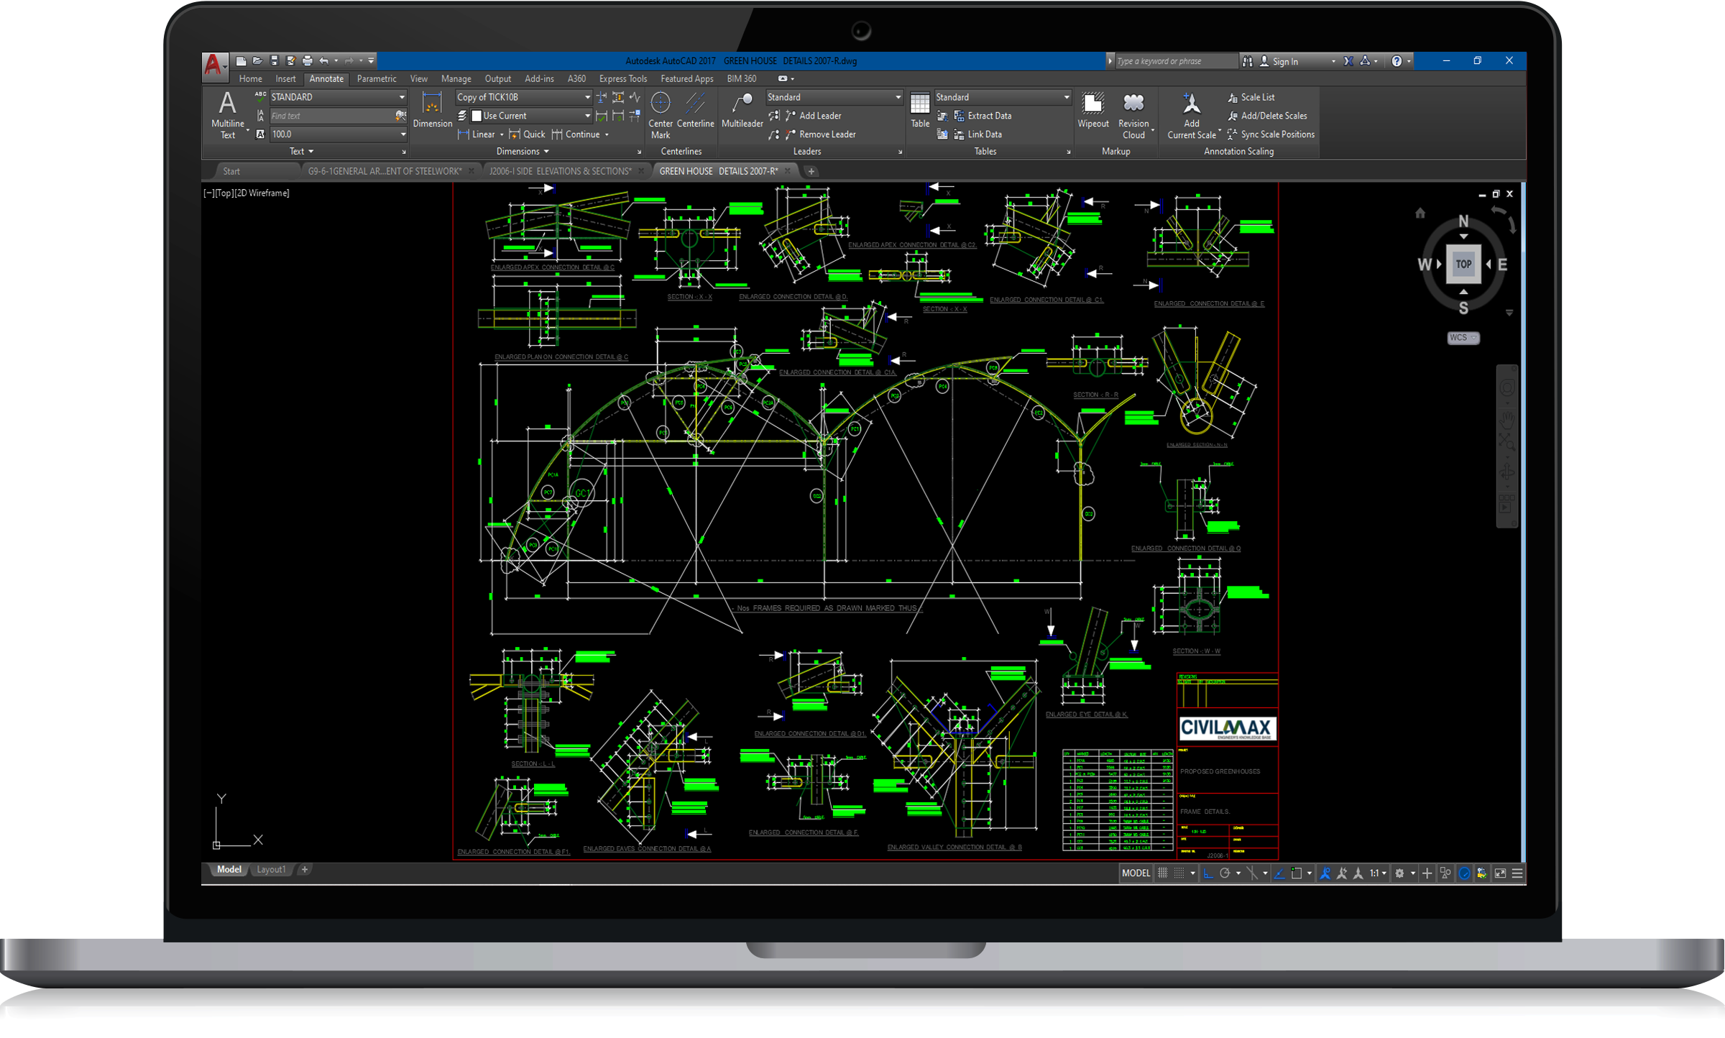The image size is (1725, 1038).
Task: Toggle grid display in status bar
Action: [1162, 873]
